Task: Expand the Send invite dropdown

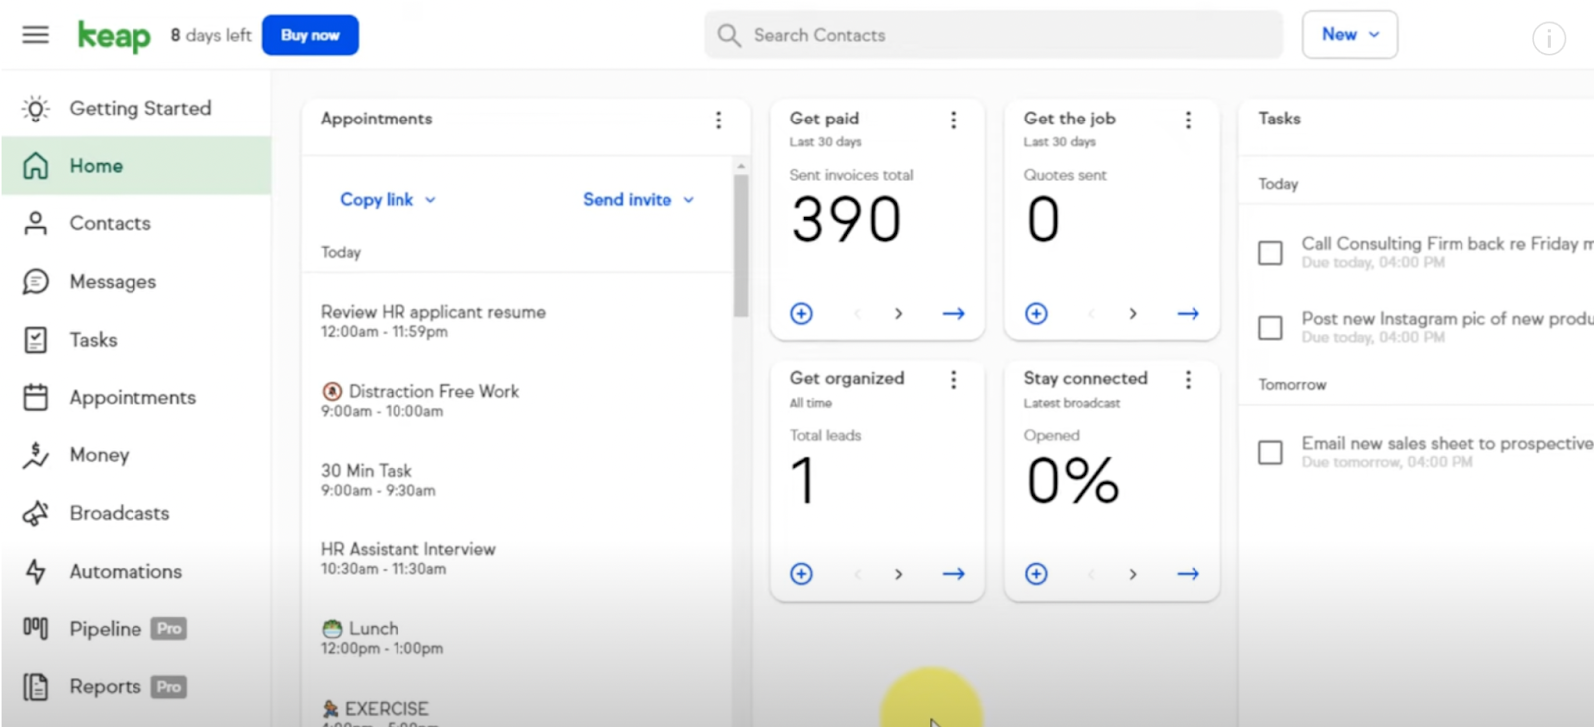Action: coord(639,200)
